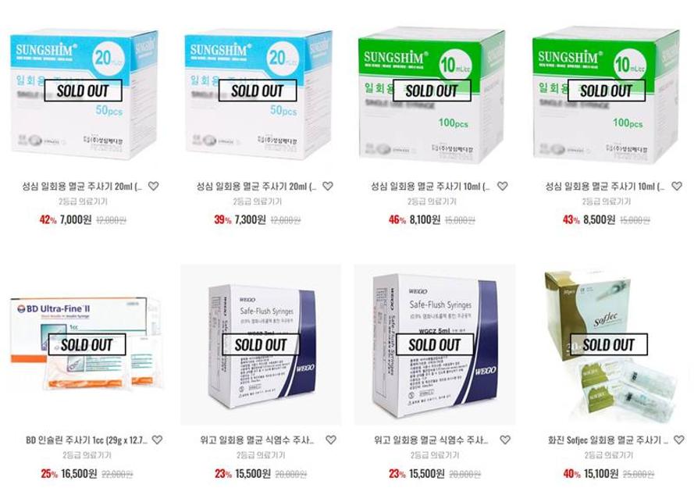Open the BD 인슐린 주사기 1cc title link
The height and width of the screenshot is (502, 694).
coord(87,440)
